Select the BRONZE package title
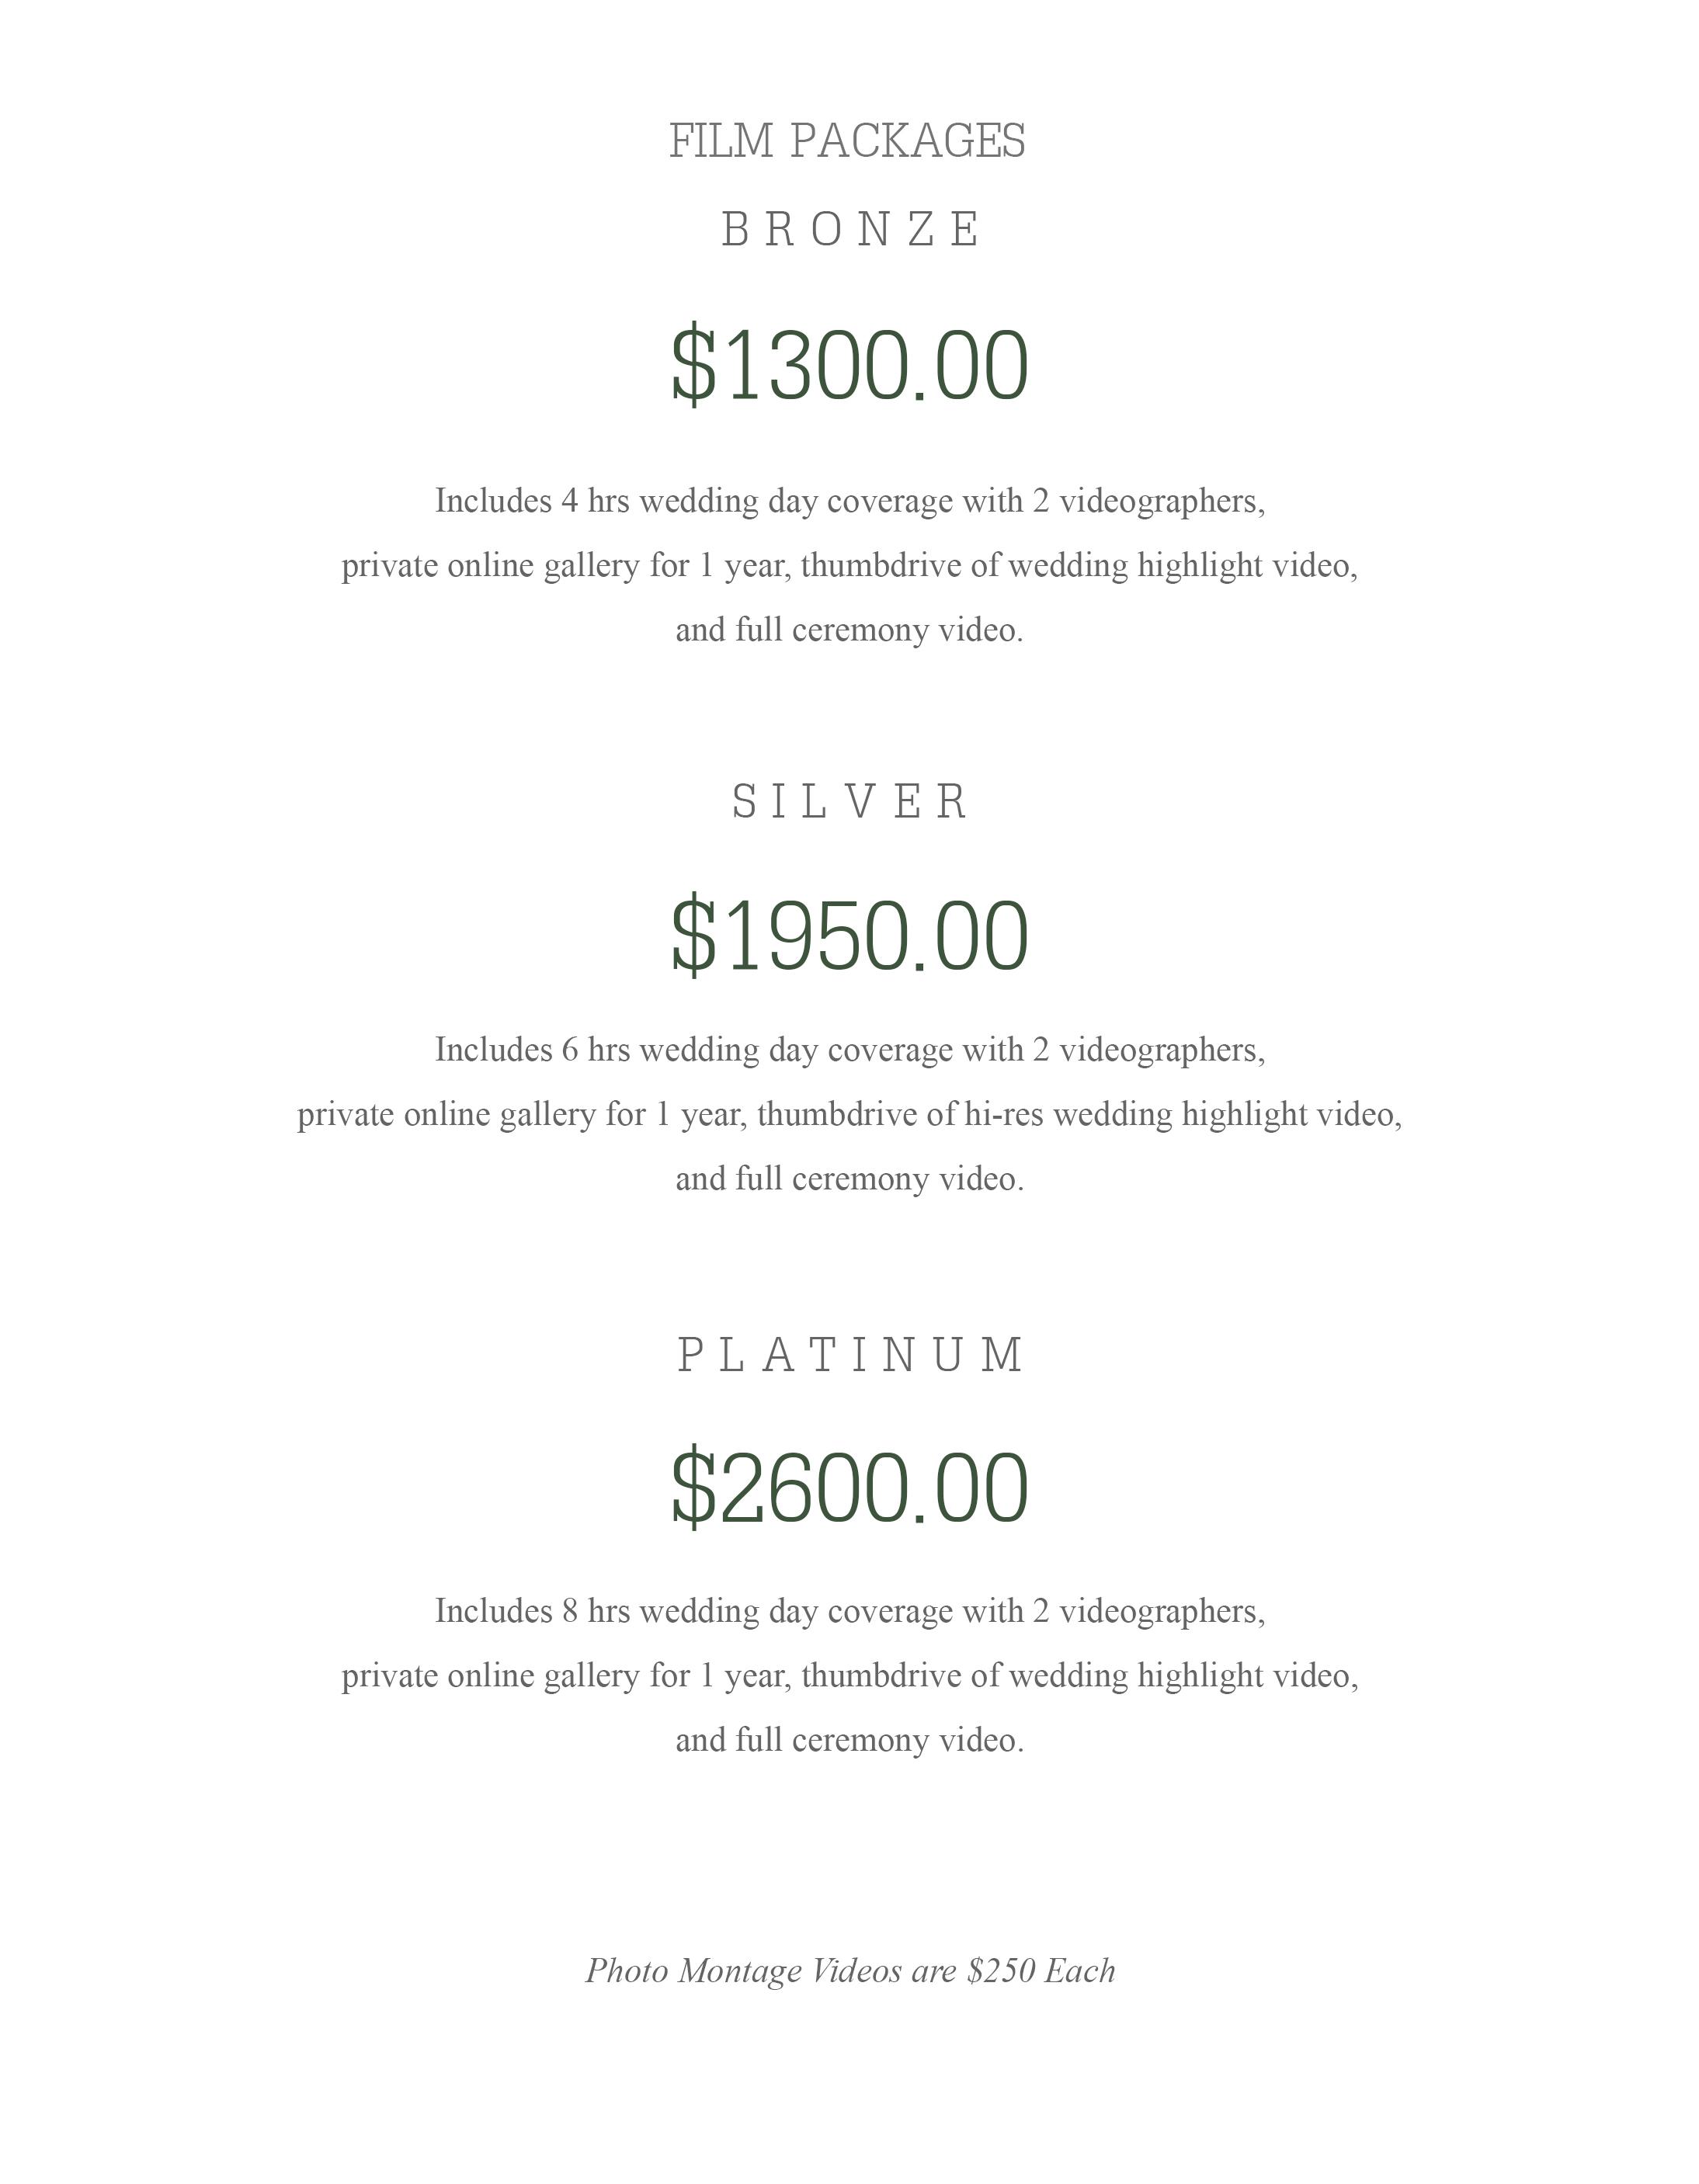 tap(850, 230)
